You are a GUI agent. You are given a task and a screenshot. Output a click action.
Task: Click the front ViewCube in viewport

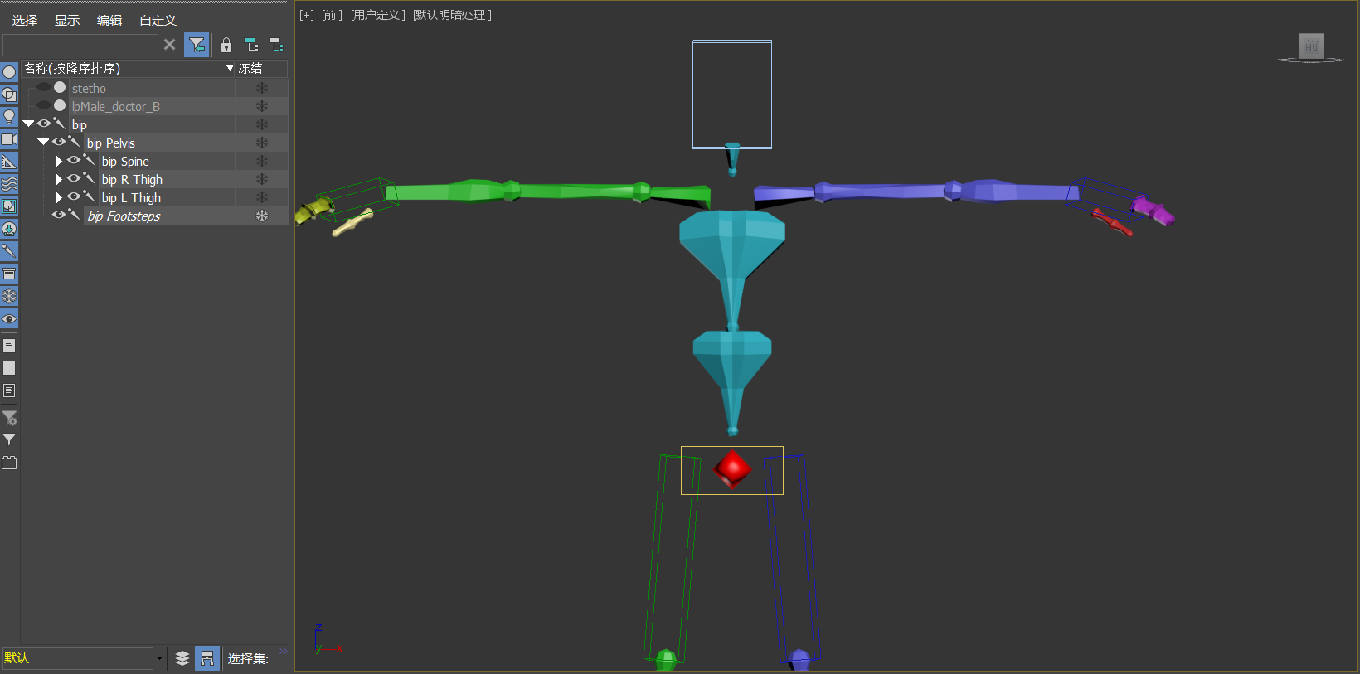click(1311, 46)
